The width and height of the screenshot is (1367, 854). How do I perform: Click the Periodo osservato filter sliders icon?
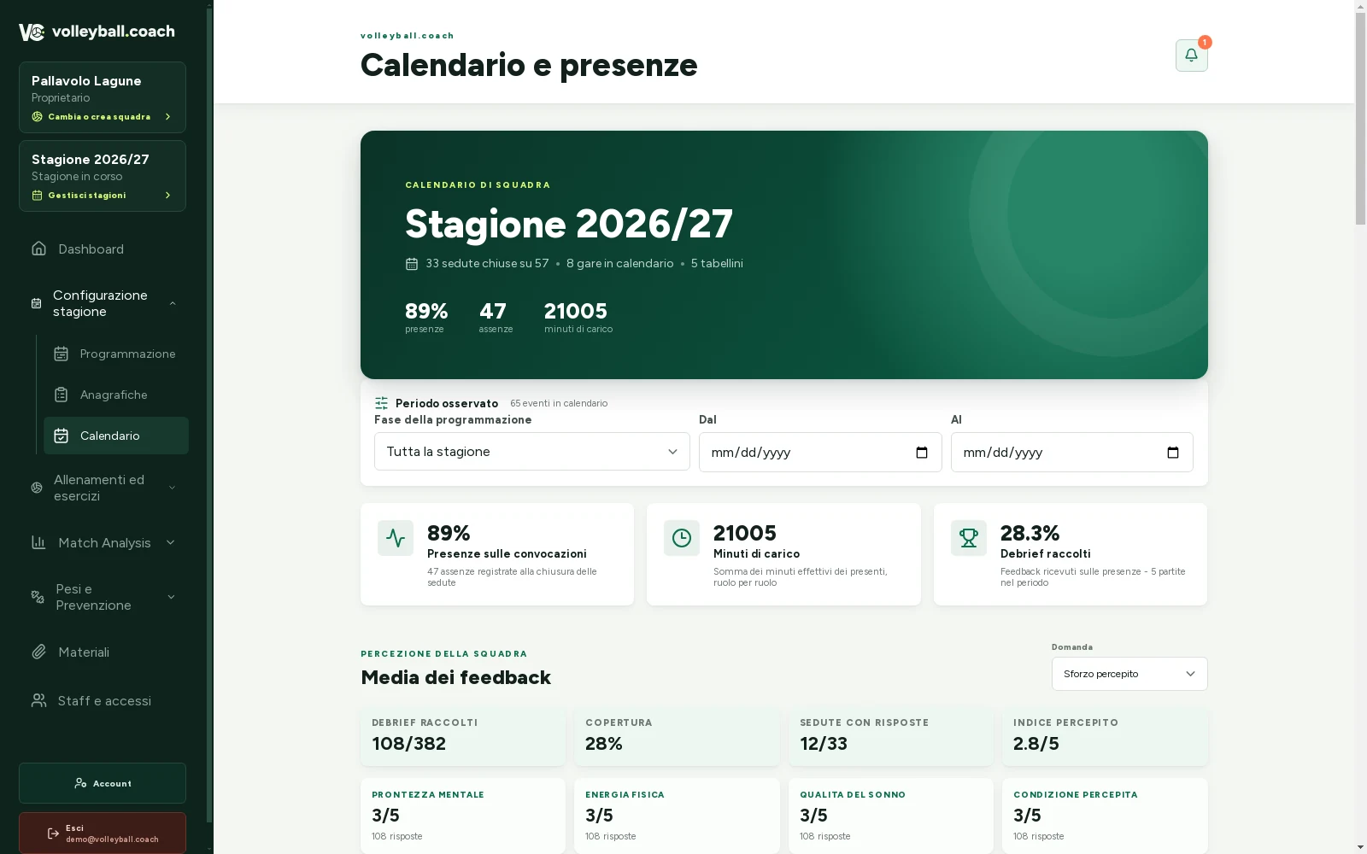click(x=381, y=403)
